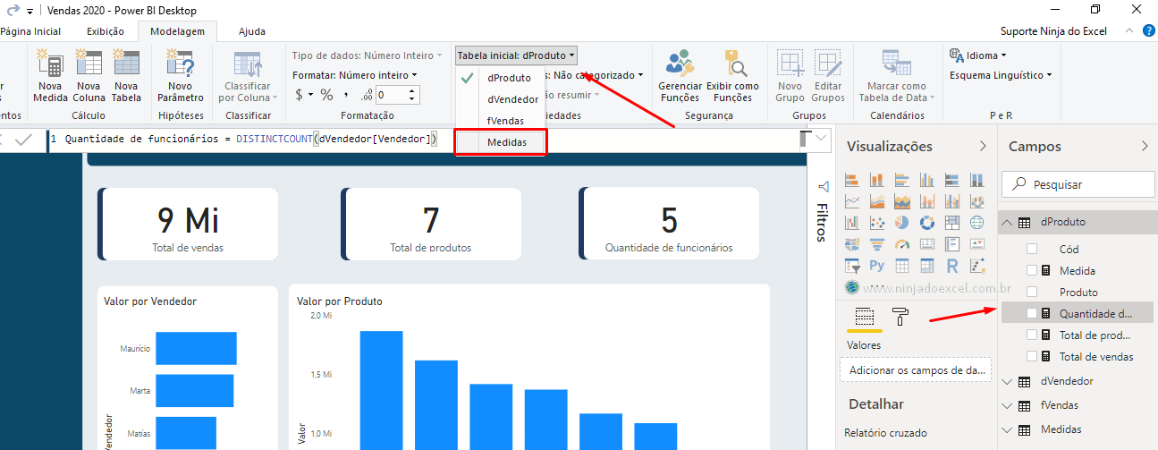Viewport: 1158px width, 450px height.
Task: Check the Cód field checkbox
Action: 1033,249
